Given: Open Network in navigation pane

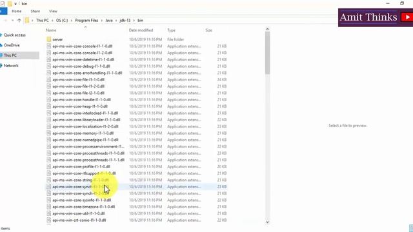Looking at the screenshot, I should tap(11, 66).
